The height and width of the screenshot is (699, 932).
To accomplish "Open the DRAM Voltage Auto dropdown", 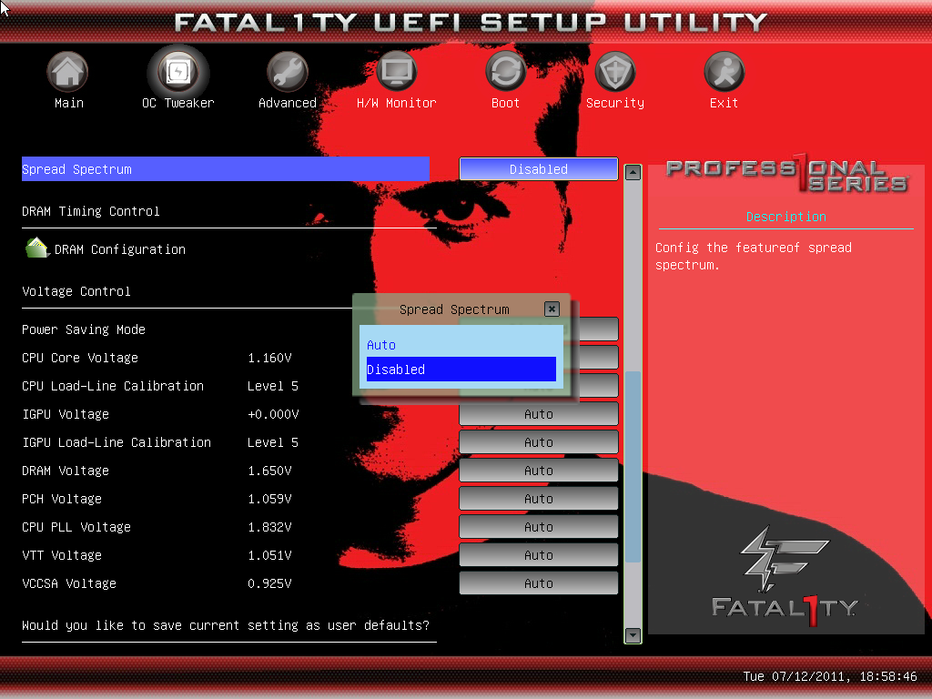I will (538, 471).
